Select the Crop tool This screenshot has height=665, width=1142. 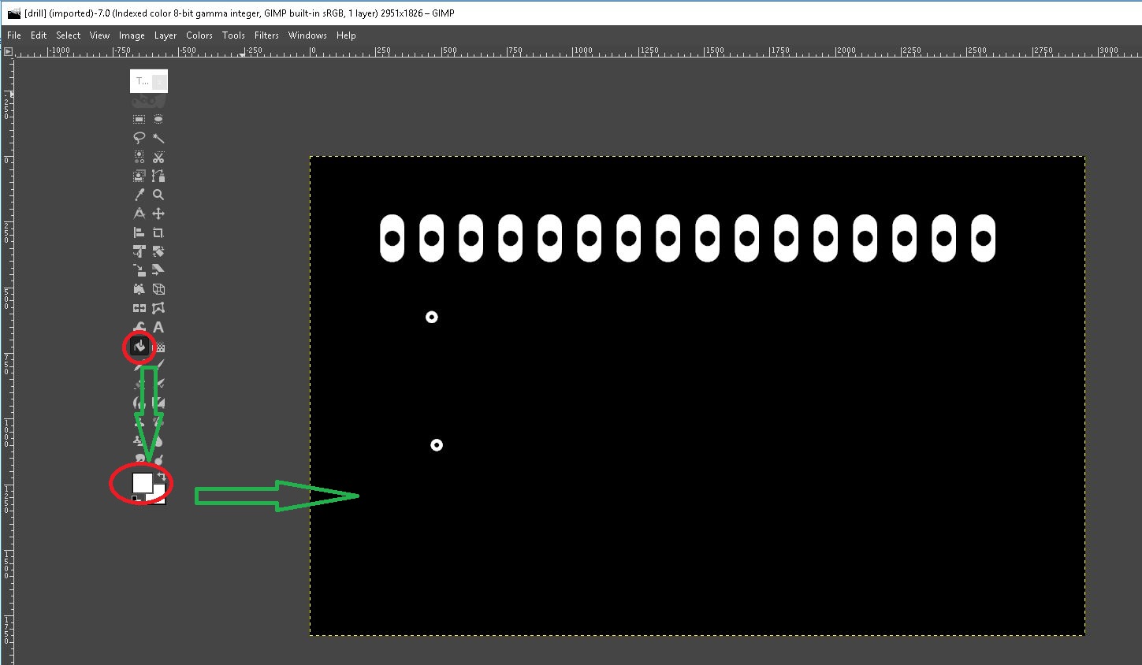[158, 232]
